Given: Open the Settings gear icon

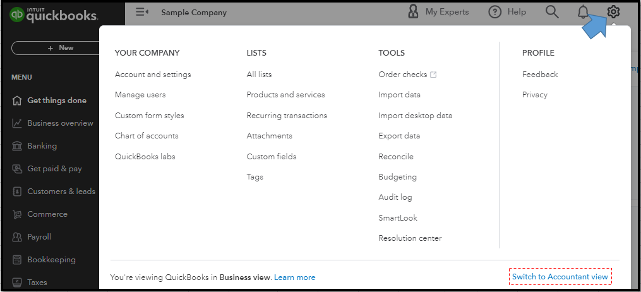Looking at the screenshot, I should [x=613, y=12].
